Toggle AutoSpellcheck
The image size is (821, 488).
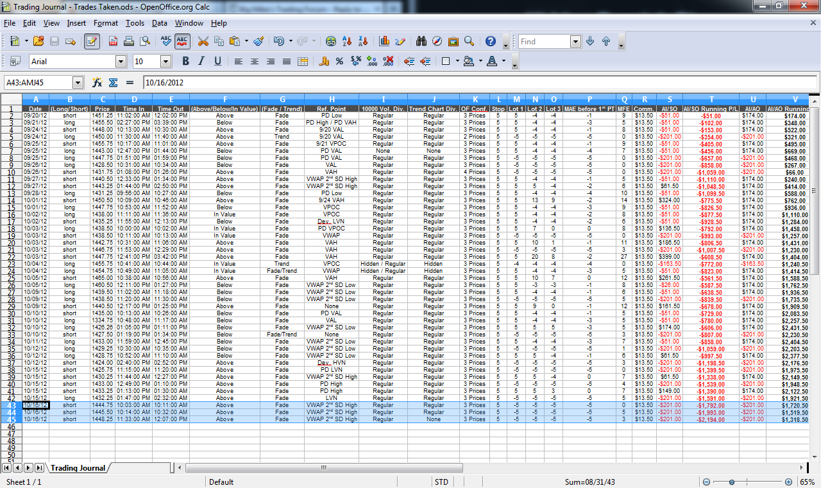182,42
